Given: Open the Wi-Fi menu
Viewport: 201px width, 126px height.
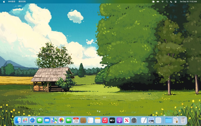Looking at the screenshot, I should (x=163, y=2).
